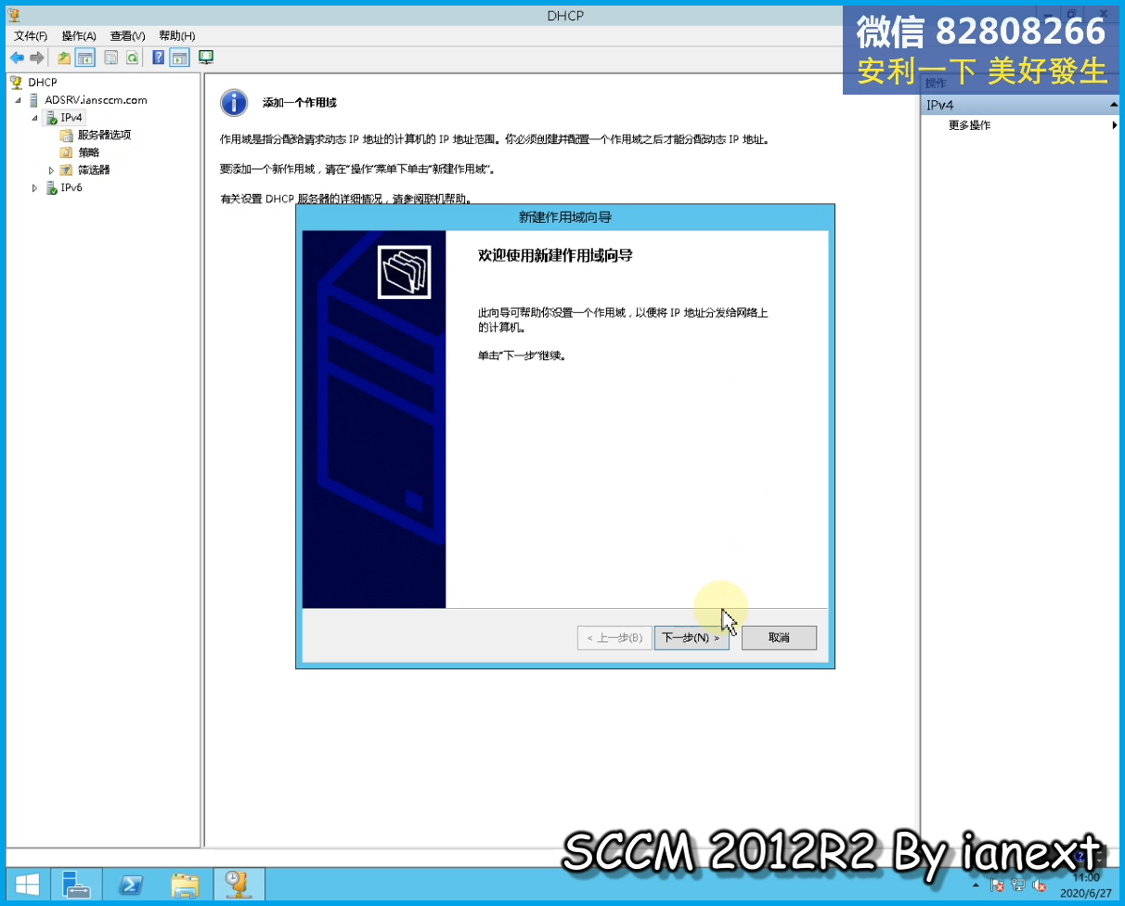Open the Windows Start button
This screenshot has width=1125, height=906.
(28, 884)
